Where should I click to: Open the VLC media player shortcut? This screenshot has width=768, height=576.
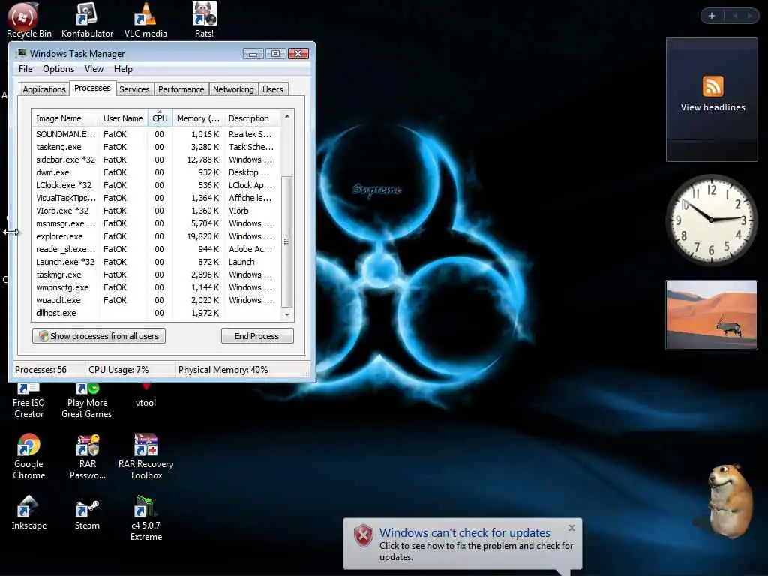145,19
